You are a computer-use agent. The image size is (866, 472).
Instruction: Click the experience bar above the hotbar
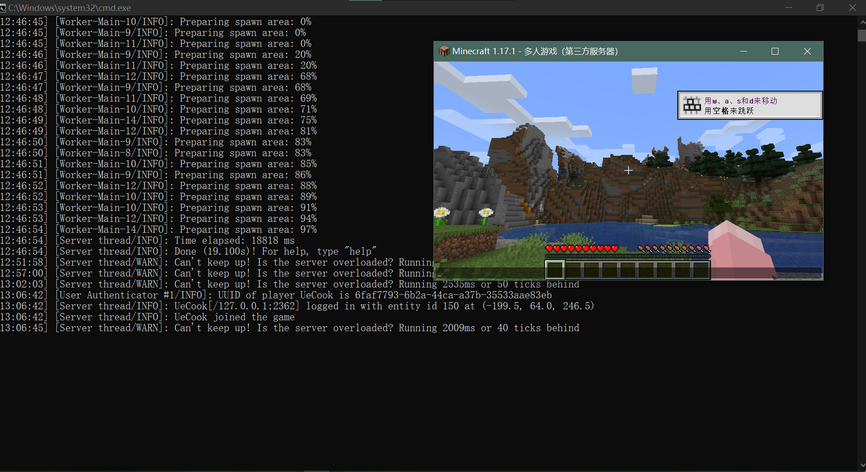[x=628, y=255]
